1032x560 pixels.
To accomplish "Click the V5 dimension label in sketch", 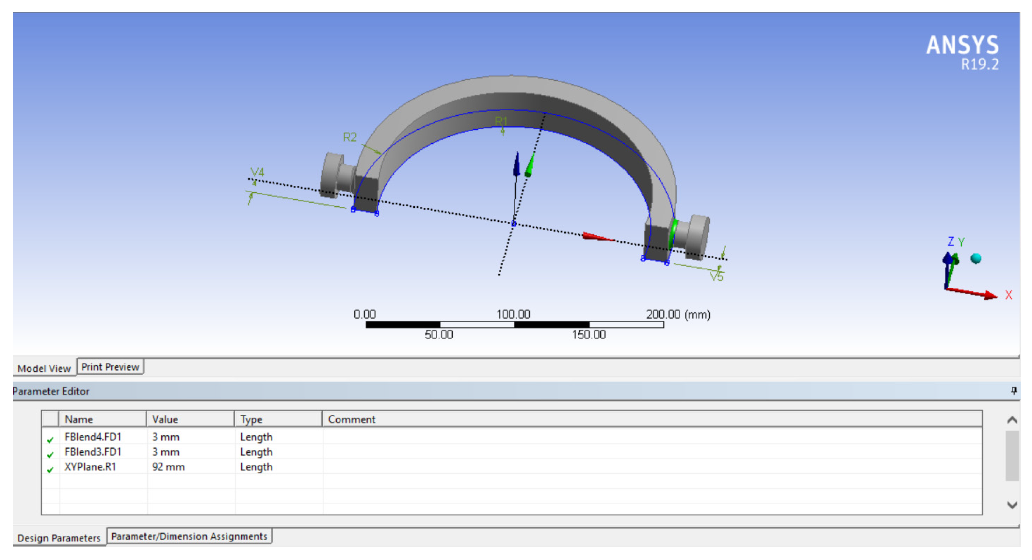I will [x=716, y=276].
